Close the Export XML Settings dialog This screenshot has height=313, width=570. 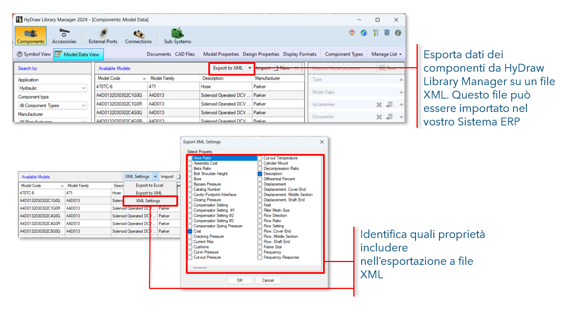pos(322,142)
